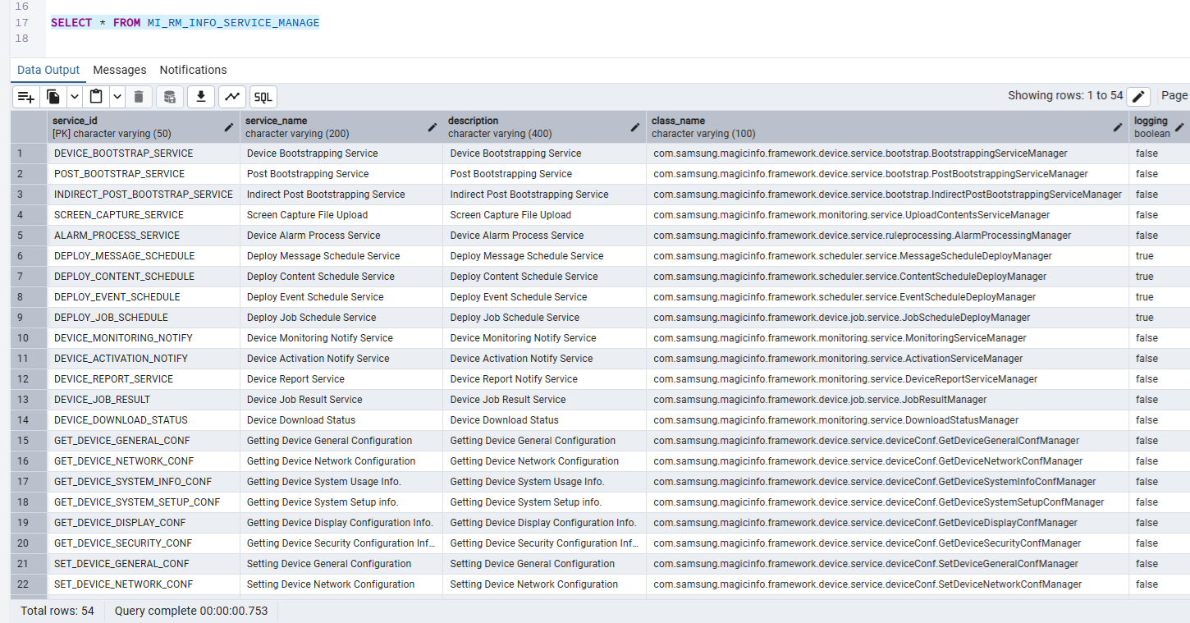
Task: Switch to the Messages tab
Action: pos(120,70)
